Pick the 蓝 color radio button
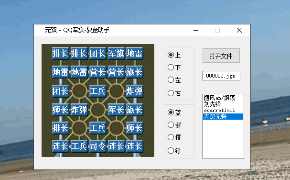This screenshot has height=180, width=290. click(x=174, y=112)
